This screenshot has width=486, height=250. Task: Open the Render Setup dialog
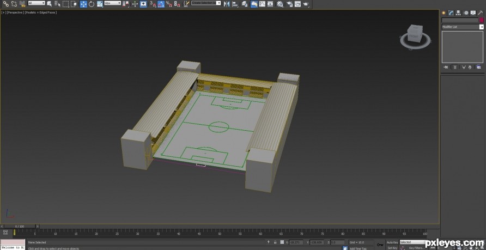(289, 4)
